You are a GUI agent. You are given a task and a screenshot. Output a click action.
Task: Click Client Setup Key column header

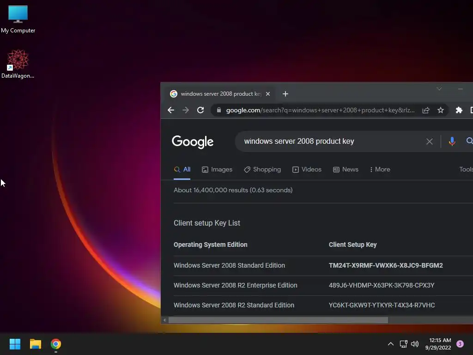coord(352,245)
